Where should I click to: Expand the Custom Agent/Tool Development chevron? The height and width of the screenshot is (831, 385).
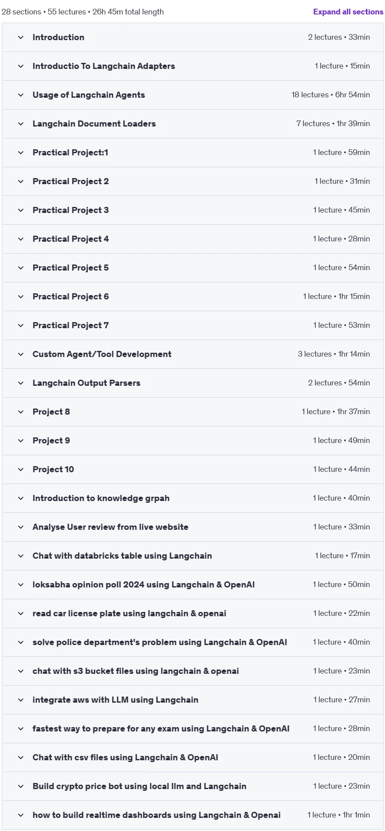pos(21,354)
